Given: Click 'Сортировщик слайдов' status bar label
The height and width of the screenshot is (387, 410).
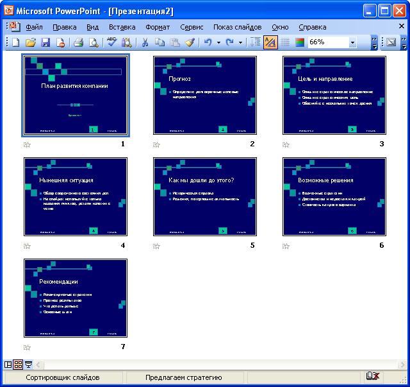Looking at the screenshot, I should click(63, 377).
